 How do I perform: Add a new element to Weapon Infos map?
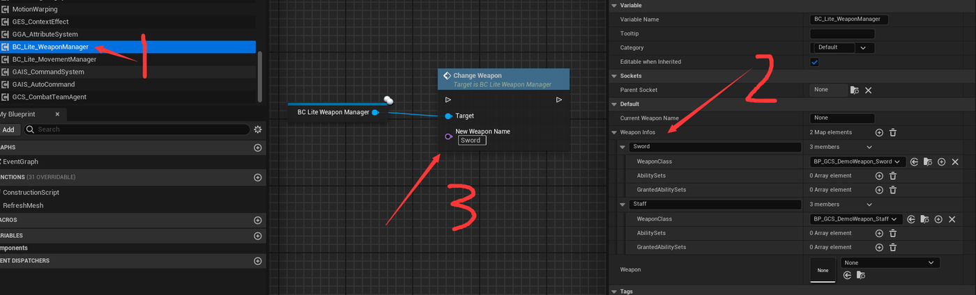pyautogui.click(x=879, y=132)
